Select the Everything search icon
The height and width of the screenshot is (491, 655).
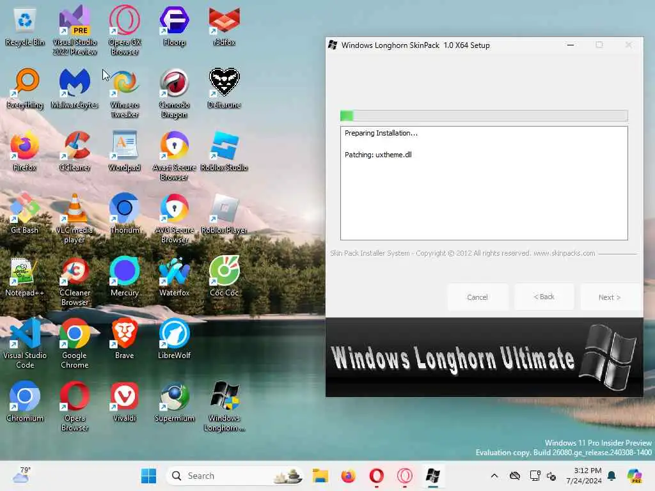tap(25, 88)
